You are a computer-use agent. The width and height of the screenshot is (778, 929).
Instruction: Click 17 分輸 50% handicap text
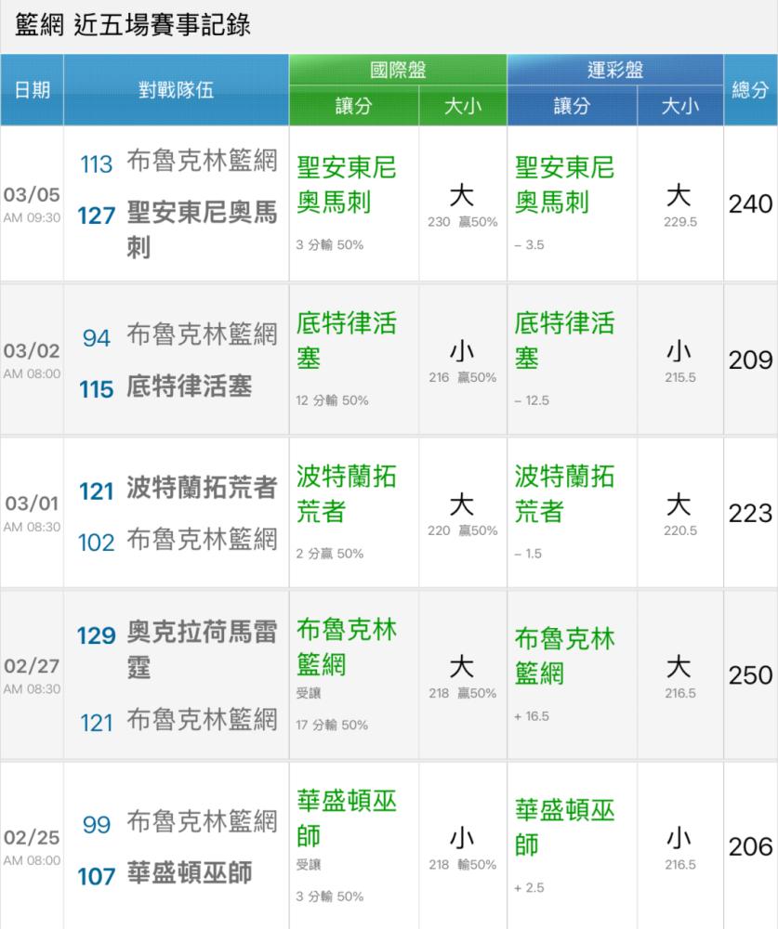coord(332,726)
